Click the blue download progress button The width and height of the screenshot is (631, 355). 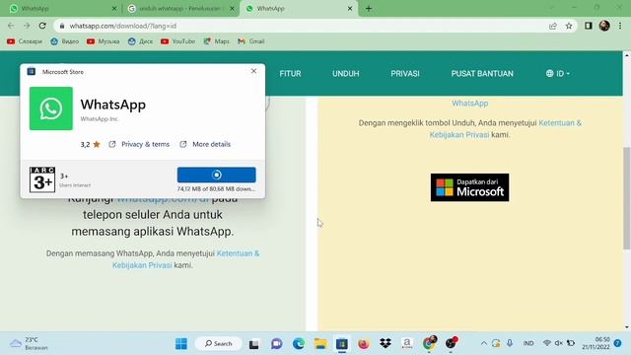[x=217, y=175]
